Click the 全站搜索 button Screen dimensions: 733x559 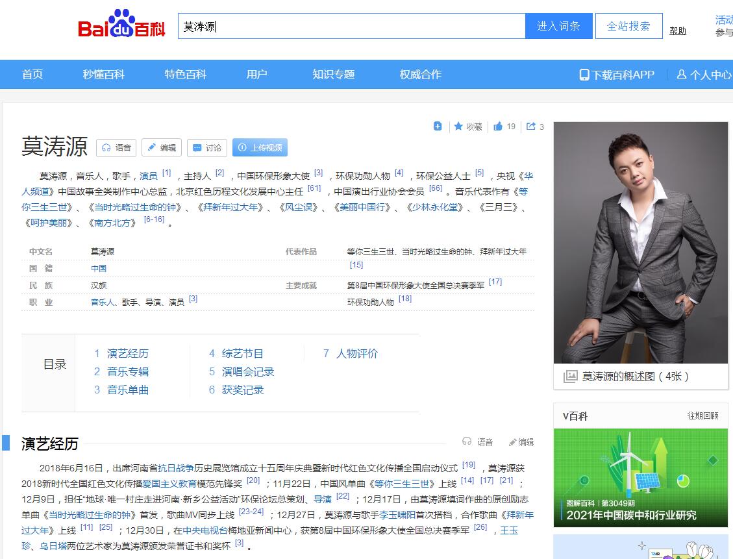pos(628,27)
